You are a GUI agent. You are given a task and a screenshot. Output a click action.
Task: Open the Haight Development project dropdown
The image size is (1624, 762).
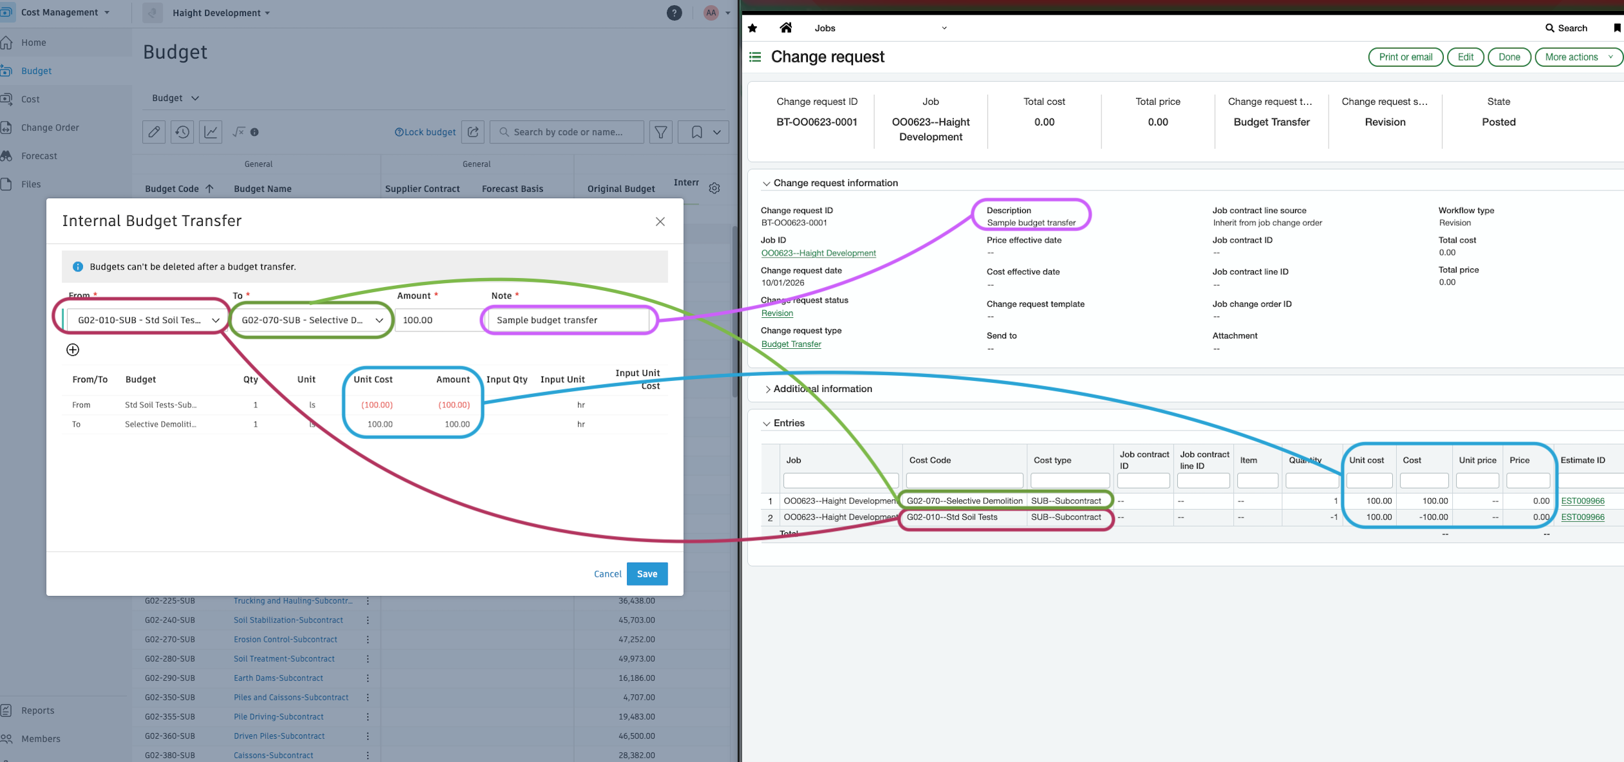(221, 13)
